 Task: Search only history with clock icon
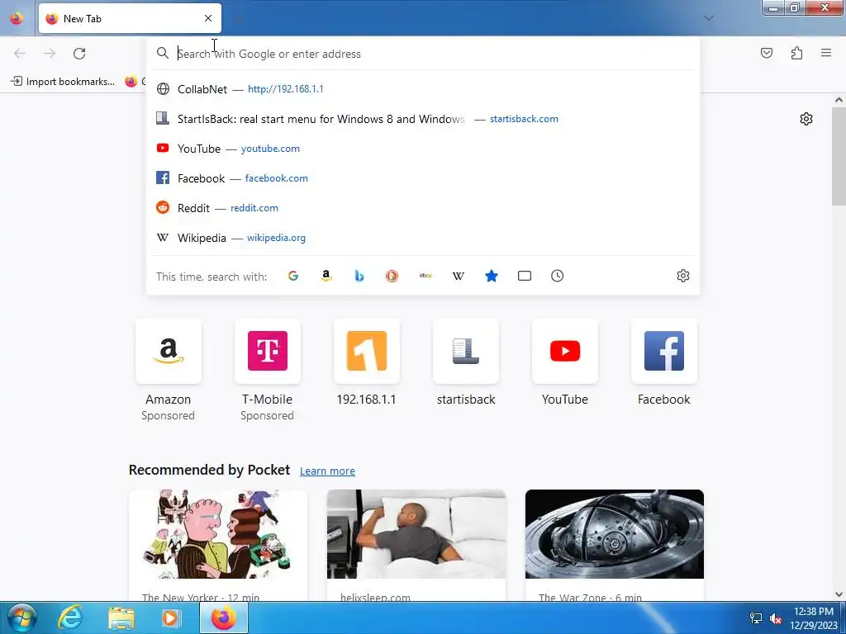pos(558,276)
